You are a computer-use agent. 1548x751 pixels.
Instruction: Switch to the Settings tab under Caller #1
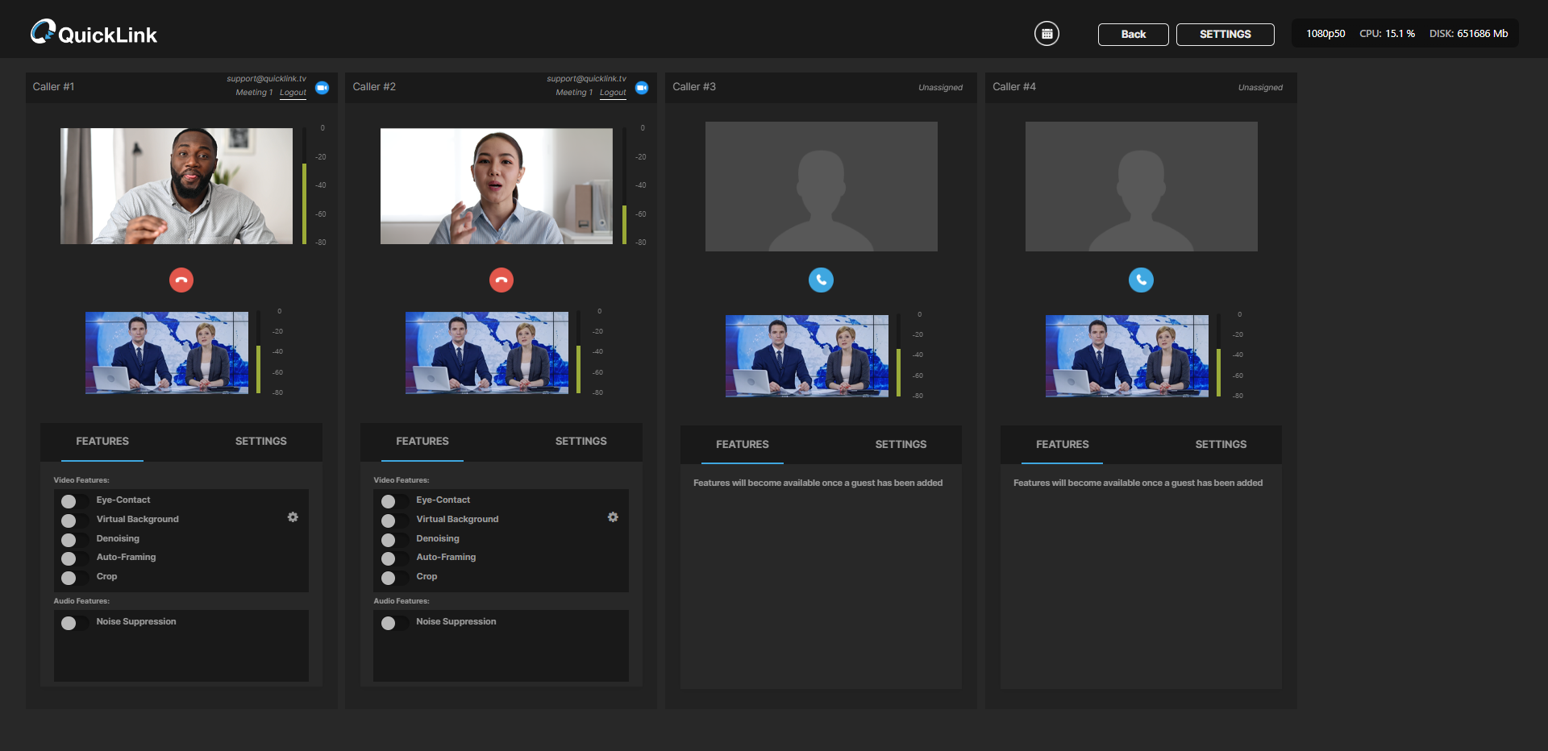[260, 442]
